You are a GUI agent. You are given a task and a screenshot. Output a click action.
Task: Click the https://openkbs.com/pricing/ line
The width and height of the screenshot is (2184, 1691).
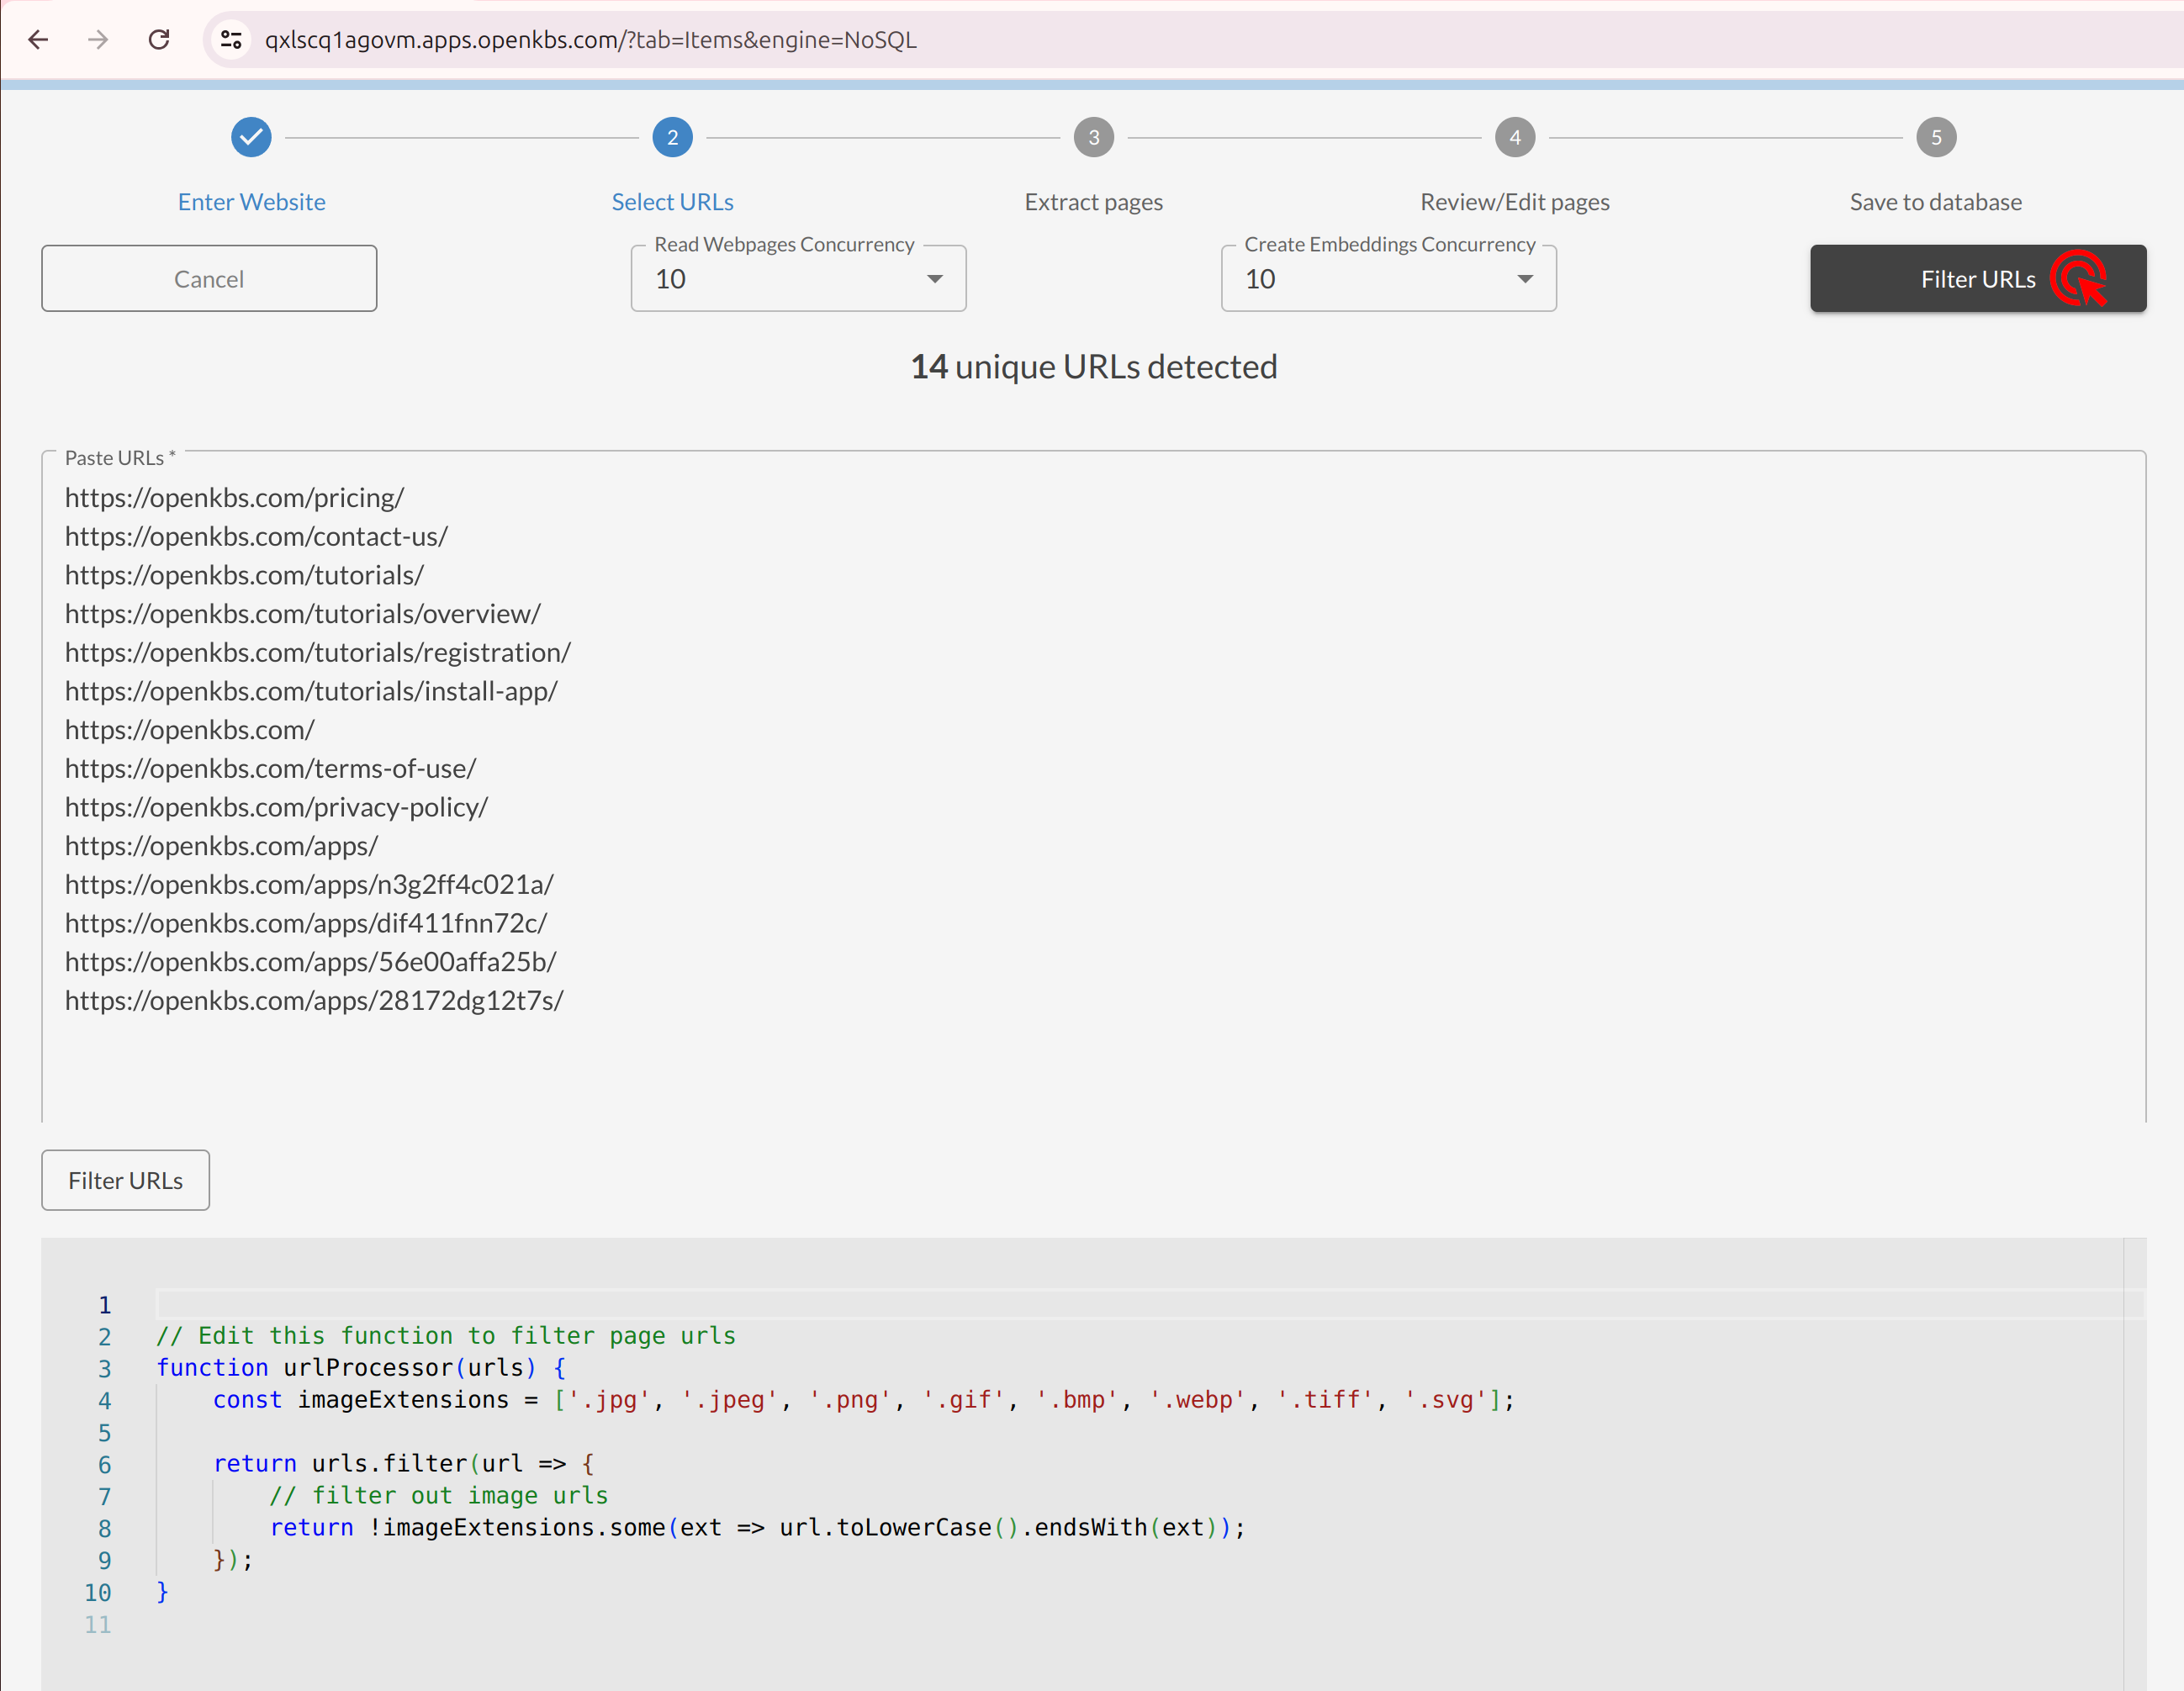[235, 497]
